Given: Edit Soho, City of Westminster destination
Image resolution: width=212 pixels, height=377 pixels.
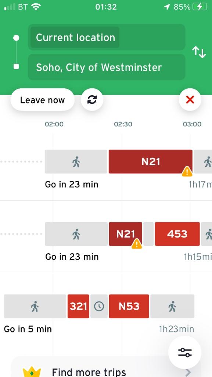Looking at the screenshot, I should 107,67.
